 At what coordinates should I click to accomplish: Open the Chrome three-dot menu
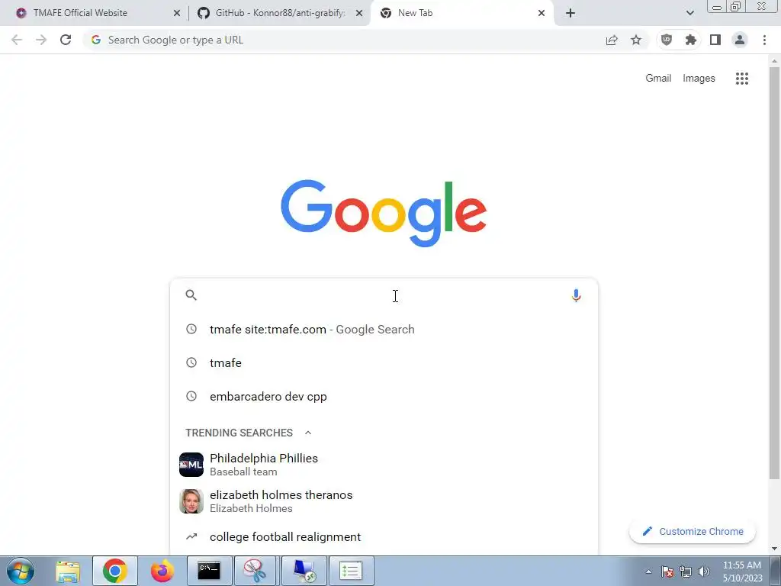(x=764, y=40)
